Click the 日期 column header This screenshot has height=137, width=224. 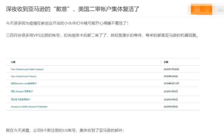(166, 62)
